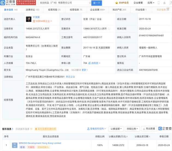Expand the 应用 dropdown
Screen dimensions: 172x151
pos(151,3)
